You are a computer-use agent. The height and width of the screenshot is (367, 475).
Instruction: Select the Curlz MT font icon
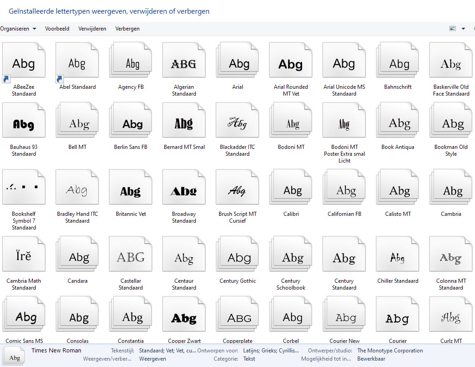[451, 314]
